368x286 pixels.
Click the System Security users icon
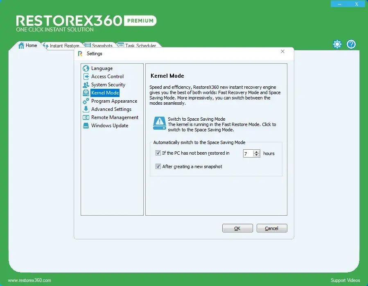tap(86, 85)
